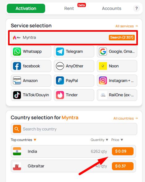Sort countries by Quantity
The width and height of the screenshot is (145, 182).
click(x=99, y=140)
